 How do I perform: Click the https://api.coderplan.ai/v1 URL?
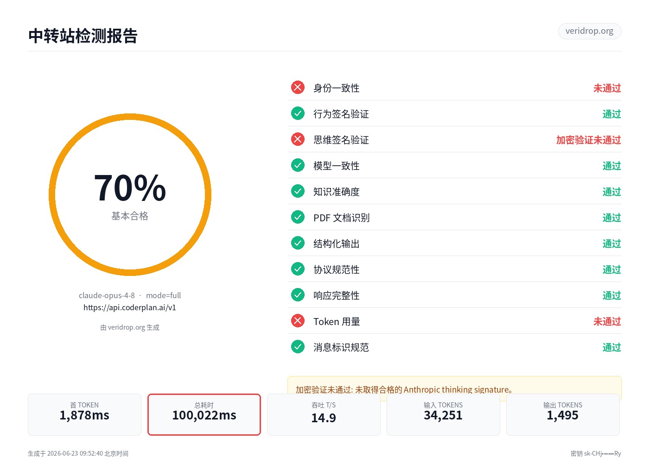(130, 307)
